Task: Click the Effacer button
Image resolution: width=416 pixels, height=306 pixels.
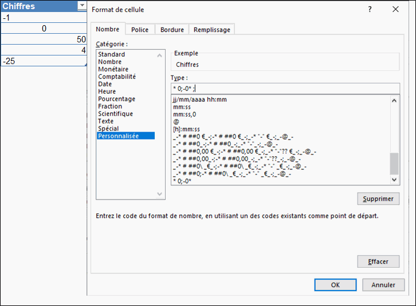Action: 378,261
